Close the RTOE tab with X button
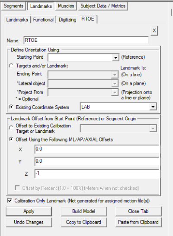The image size is (173, 236). [x=154, y=31]
